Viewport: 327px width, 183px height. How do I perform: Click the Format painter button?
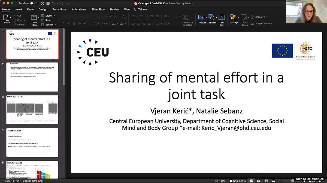point(19,24)
